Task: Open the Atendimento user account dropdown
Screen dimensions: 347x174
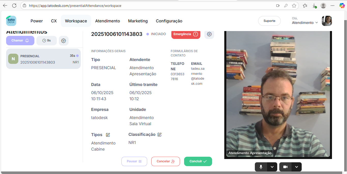Action: pyautogui.click(x=305, y=23)
